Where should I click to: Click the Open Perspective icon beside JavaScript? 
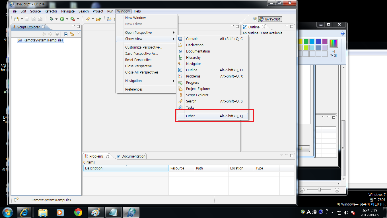click(x=255, y=19)
